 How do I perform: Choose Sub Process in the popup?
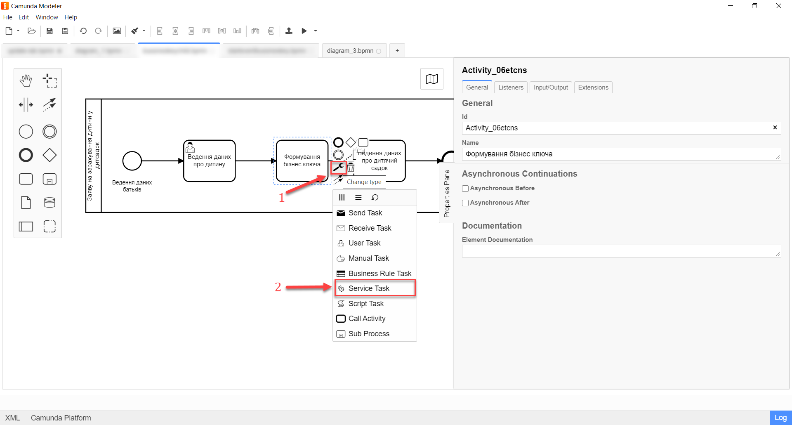point(375,334)
